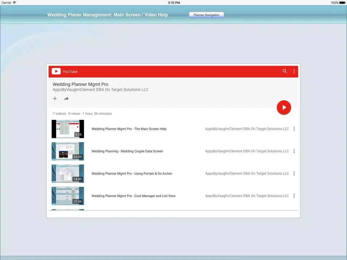Click the 'YouTube' wordmark text
The height and width of the screenshot is (260, 347).
click(70, 72)
